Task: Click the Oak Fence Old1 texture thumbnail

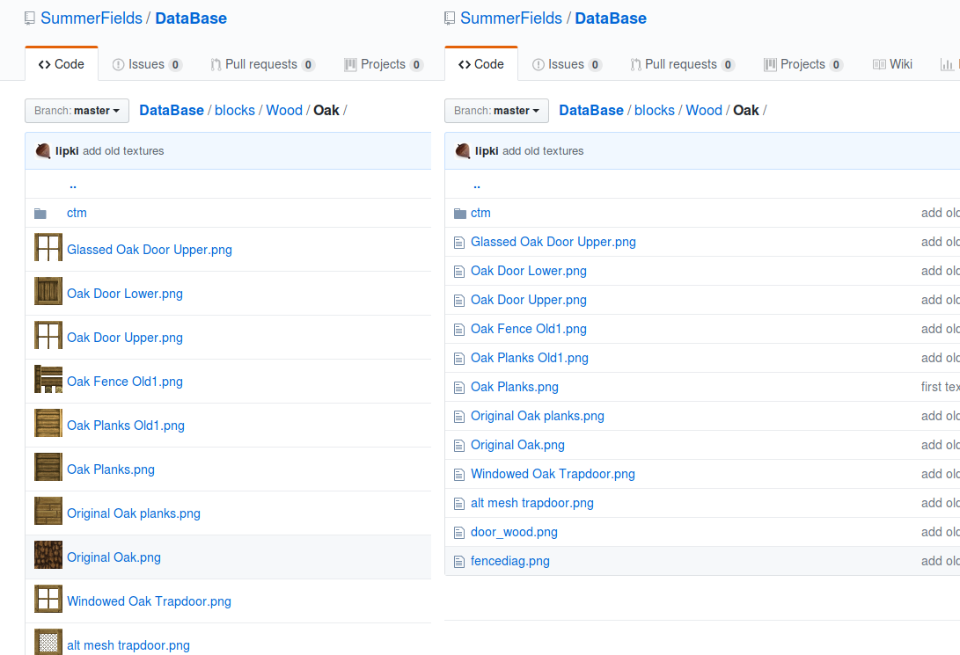Action: 48,379
